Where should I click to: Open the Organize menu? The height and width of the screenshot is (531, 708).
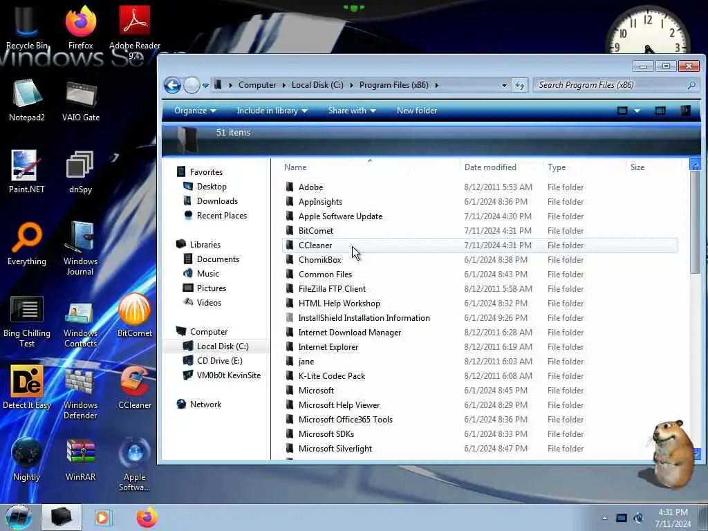[195, 111]
